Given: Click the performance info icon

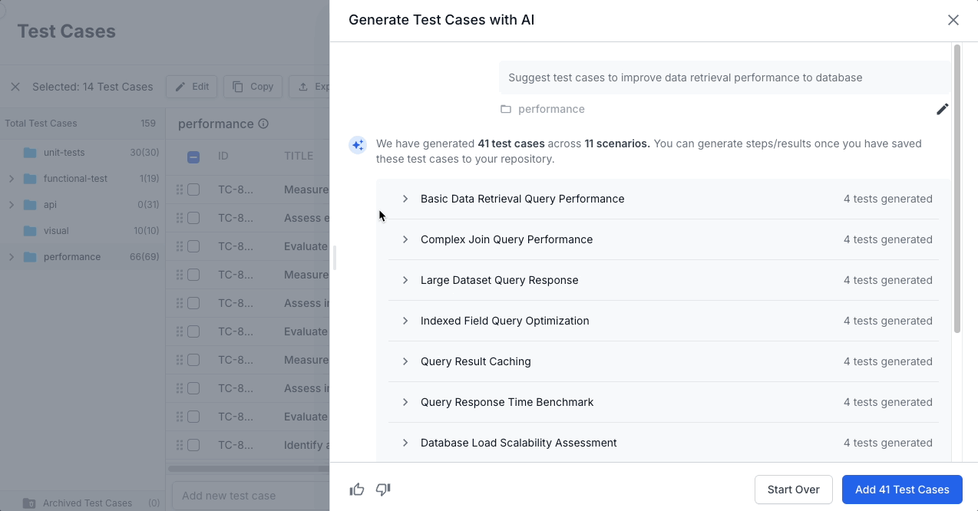Looking at the screenshot, I should tap(263, 124).
